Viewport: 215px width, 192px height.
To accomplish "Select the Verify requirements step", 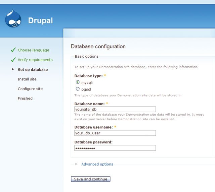I will pos(35,60).
